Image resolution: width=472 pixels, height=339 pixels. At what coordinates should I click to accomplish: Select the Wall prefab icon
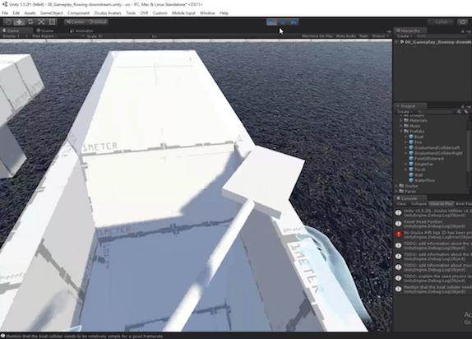(411, 174)
